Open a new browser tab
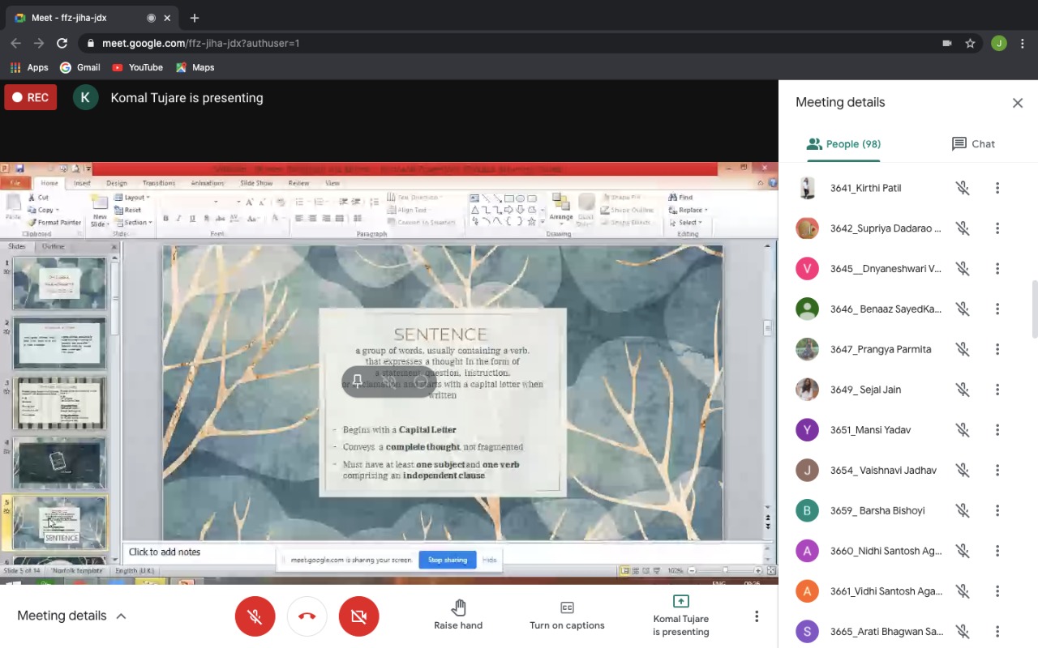 (x=195, y=18)
